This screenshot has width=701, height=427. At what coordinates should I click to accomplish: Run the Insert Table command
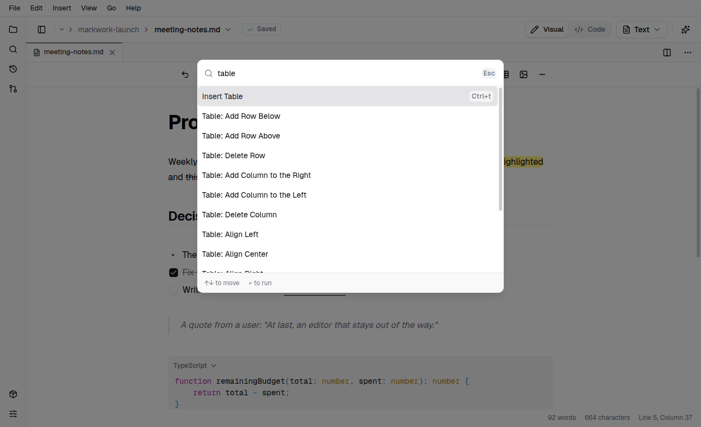pyautogui.click(x=348, y=96)
